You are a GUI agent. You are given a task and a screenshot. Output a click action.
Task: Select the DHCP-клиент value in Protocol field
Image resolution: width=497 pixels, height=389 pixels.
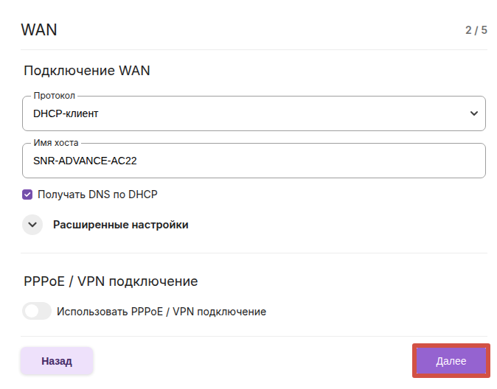point(66,113)
